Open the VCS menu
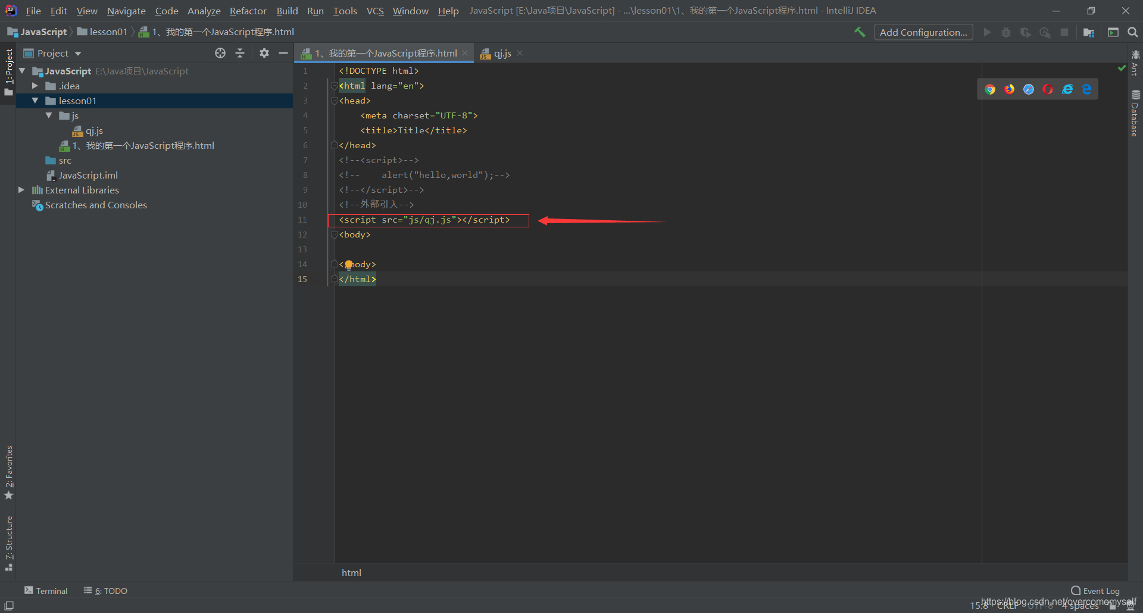 375,11
